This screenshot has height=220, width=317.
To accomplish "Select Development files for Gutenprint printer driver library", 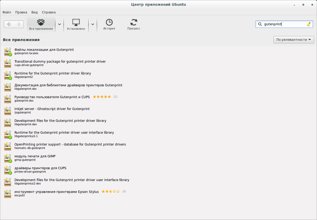I will pos(158,123).
